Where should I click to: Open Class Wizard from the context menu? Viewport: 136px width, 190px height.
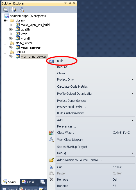[x=92, y=133]
